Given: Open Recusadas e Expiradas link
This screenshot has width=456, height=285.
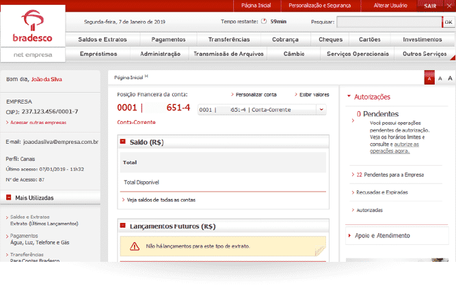Looking at the screenshot, I should coord(382,192).
